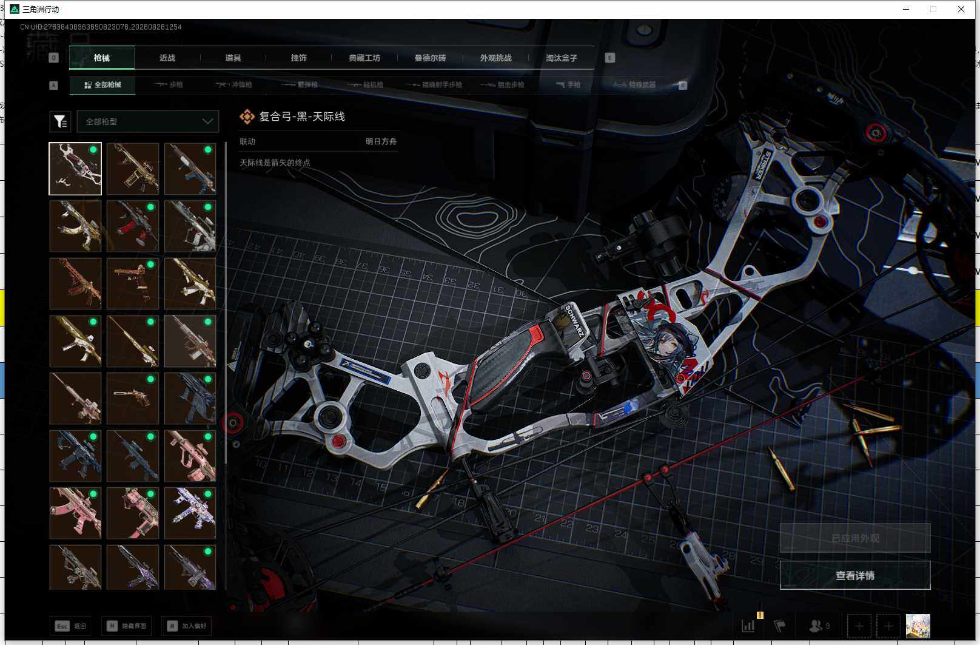Click the 联动 label
980x645 pixels.
[x=247, y=141]
